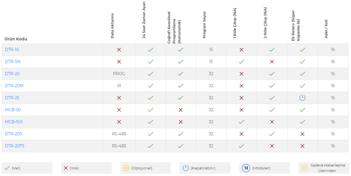Open the DTR-25 product link
Viewport: 351px width, 176px height.
coord(12,98)
